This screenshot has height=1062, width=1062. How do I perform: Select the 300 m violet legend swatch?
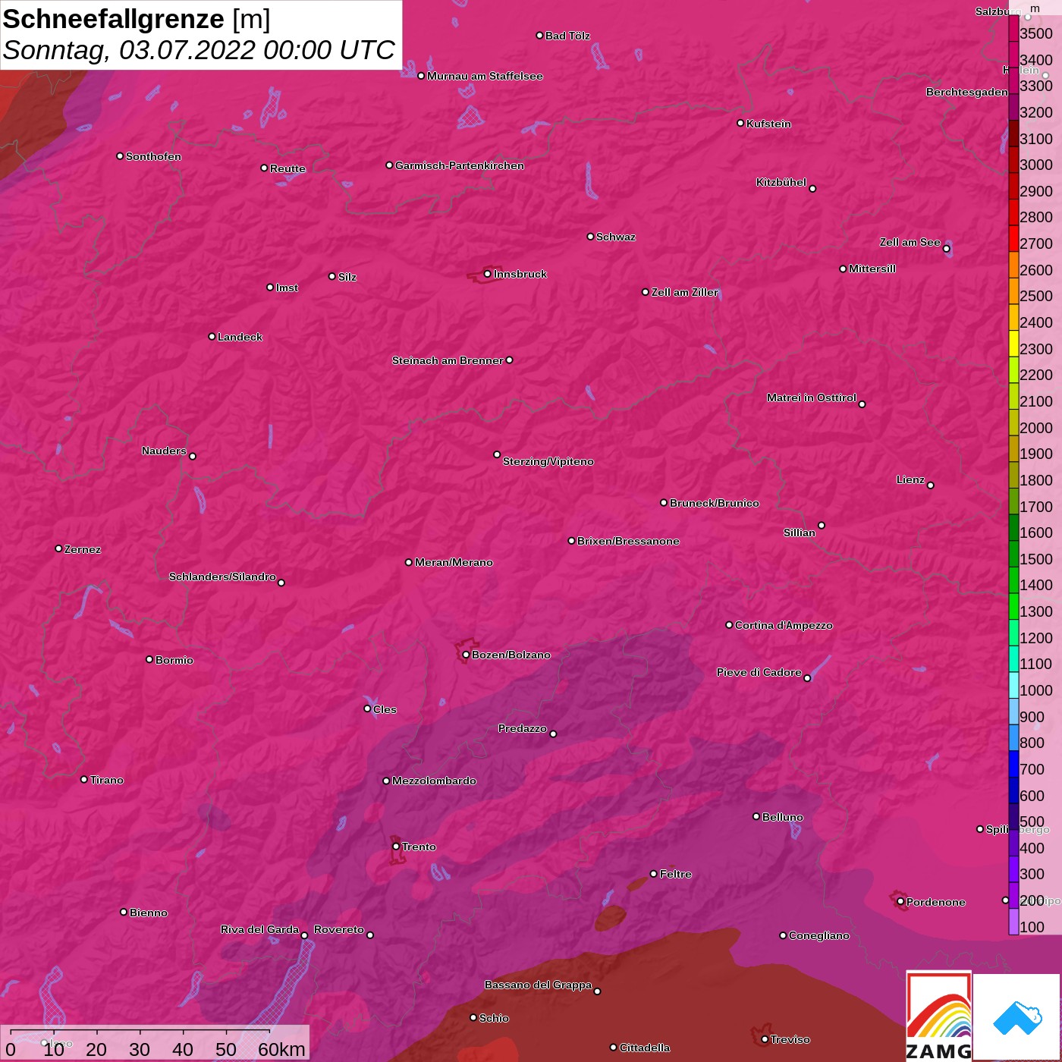click(x=1013, y=869)
